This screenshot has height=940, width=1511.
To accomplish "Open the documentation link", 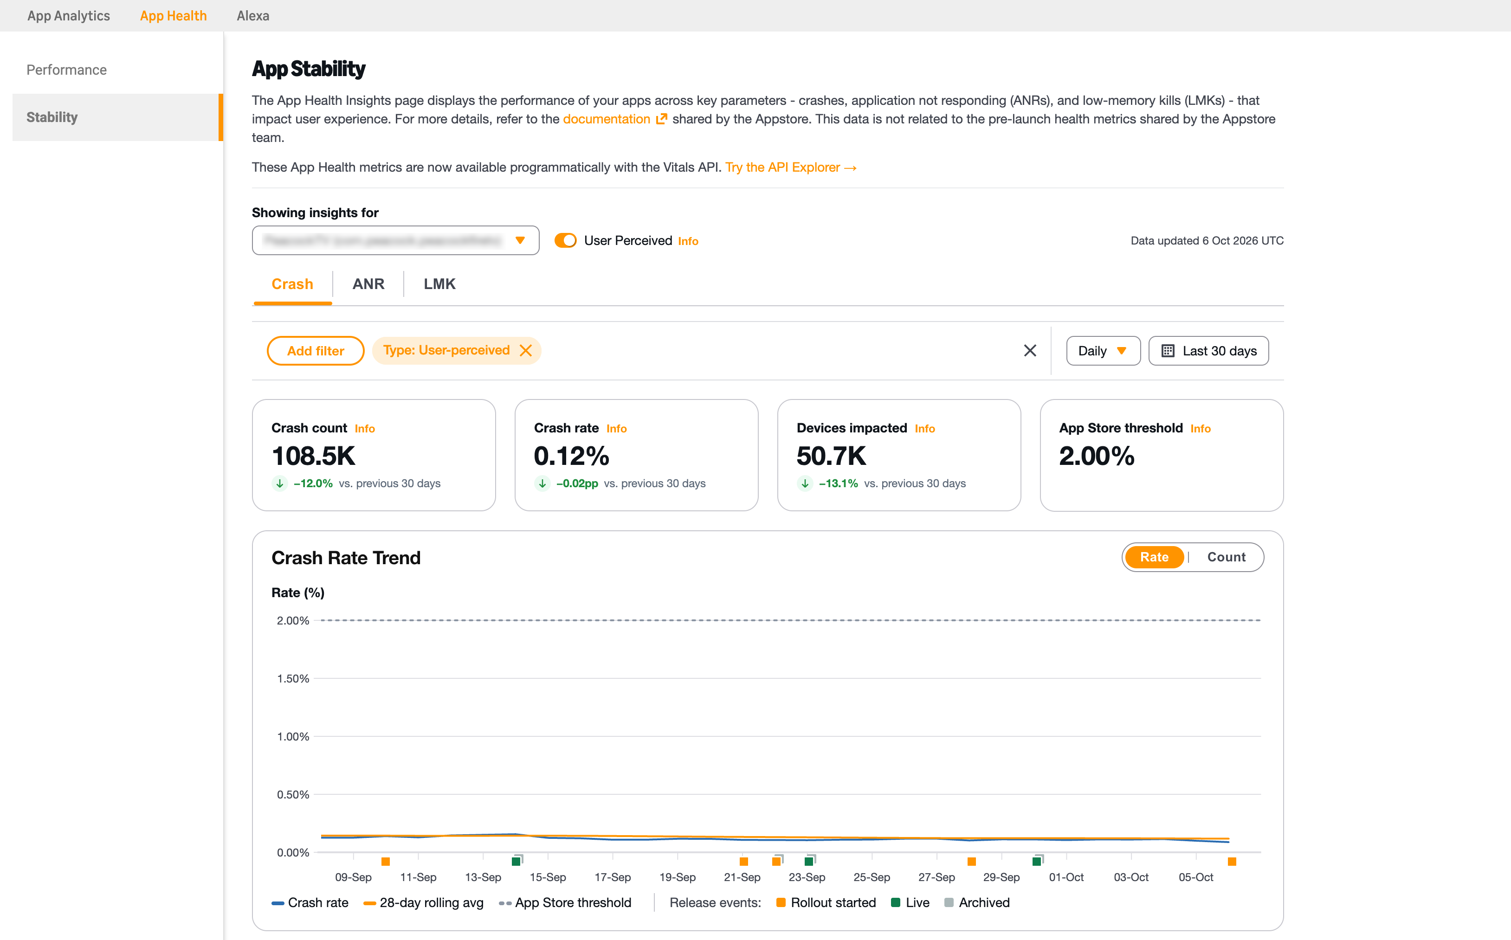I will 606,119.
